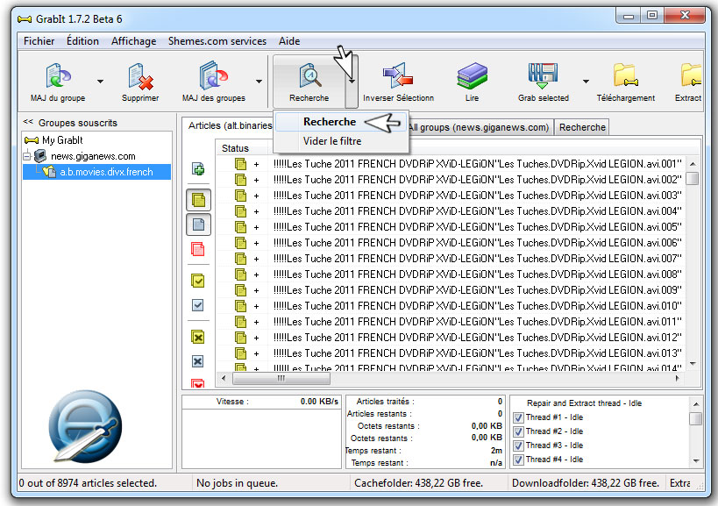
Task: Open the Affichage menu
Action: coord(134,41)
